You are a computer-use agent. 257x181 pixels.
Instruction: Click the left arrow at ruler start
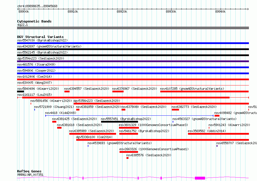point(18,9)
